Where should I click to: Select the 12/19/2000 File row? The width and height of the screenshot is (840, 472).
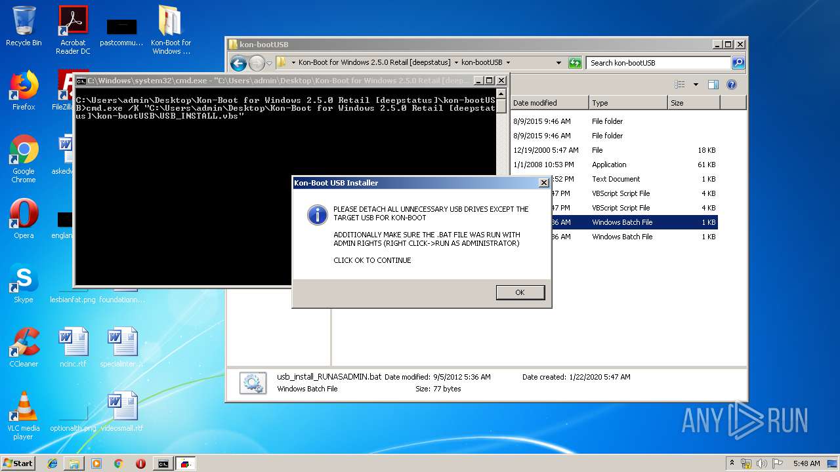614,150
